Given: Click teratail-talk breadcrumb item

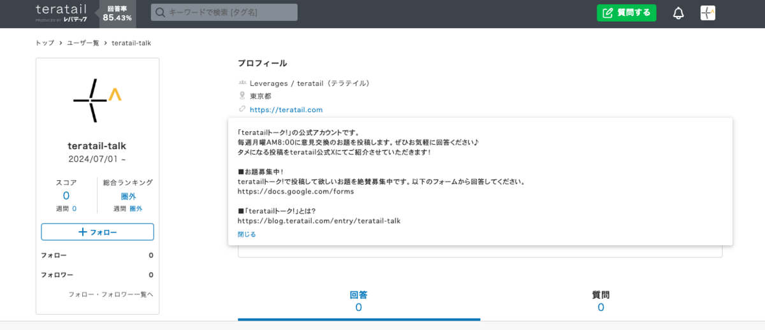Looking at the screenshot, I should click(131, 43).
